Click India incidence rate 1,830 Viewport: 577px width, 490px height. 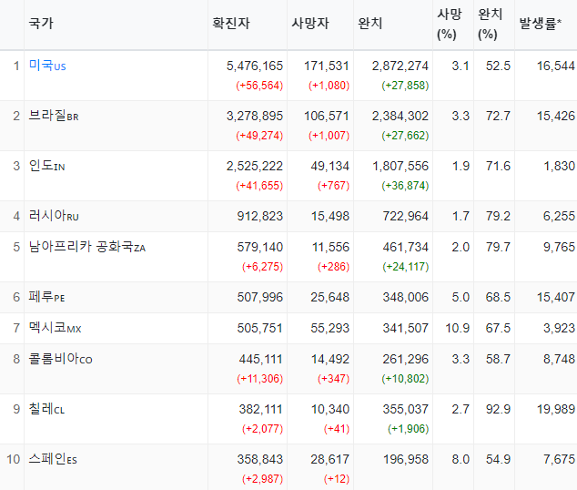pyautogui.click(x=560, y=166)
